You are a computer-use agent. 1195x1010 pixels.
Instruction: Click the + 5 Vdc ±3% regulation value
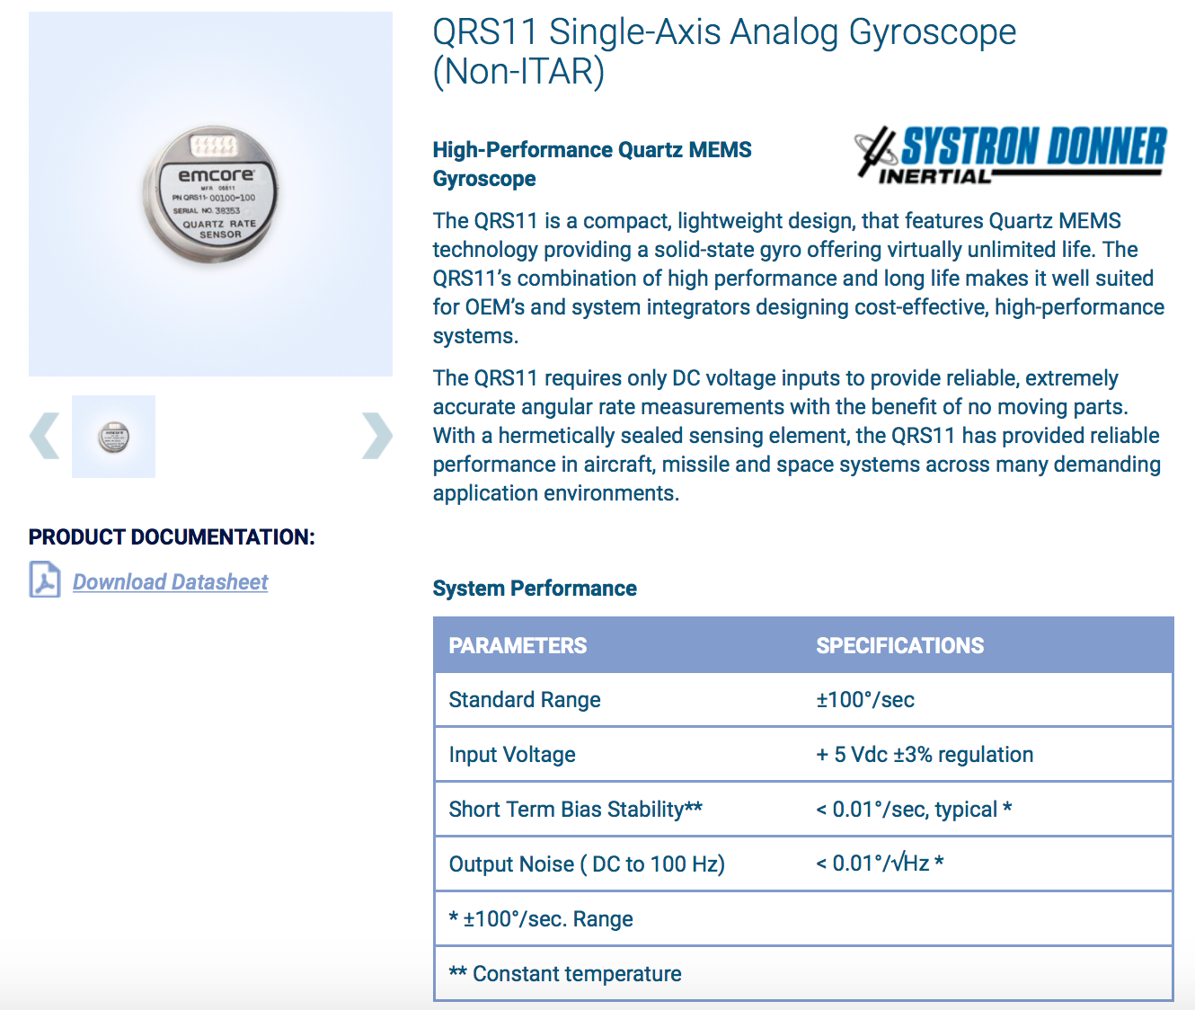pos(925,755)
